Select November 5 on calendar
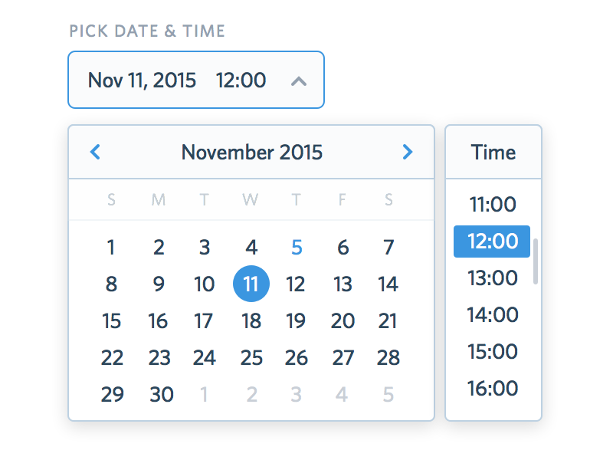The image size is (613, 460). pyautogui.click(x=297, y=247)
